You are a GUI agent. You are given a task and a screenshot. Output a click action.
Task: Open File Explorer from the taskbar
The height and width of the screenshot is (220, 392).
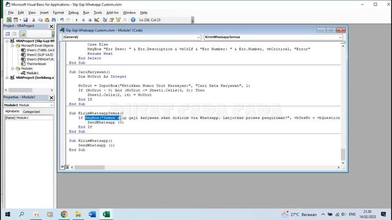click(x=78, y=215)
